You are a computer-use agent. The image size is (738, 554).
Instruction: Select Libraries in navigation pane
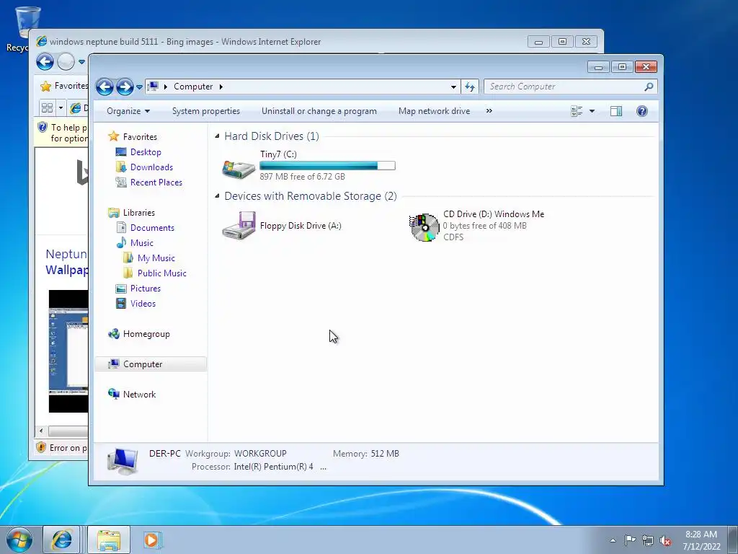click(x=139, y=213)
